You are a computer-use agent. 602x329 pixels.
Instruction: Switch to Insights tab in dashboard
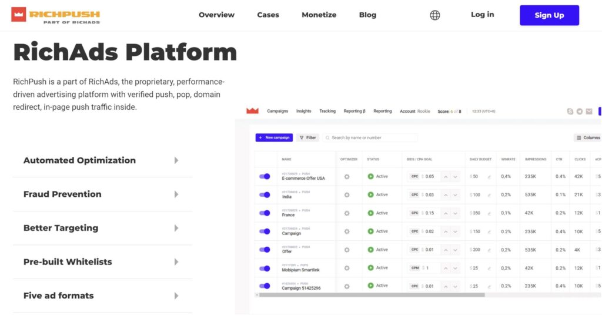coord(304,111)
